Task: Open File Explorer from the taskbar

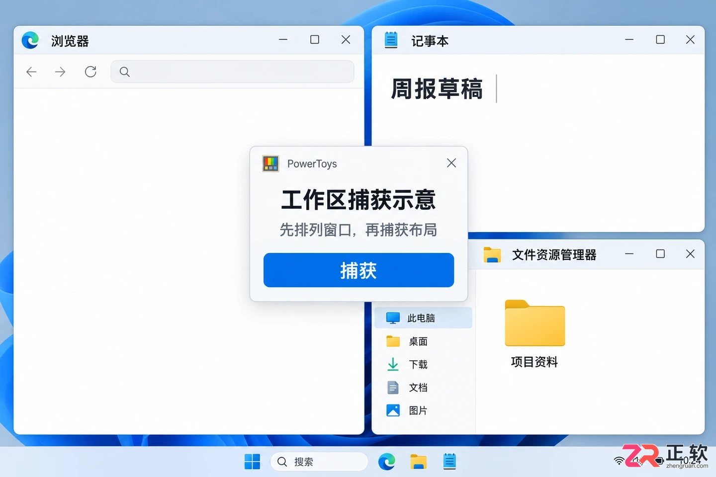Action: 418,462
